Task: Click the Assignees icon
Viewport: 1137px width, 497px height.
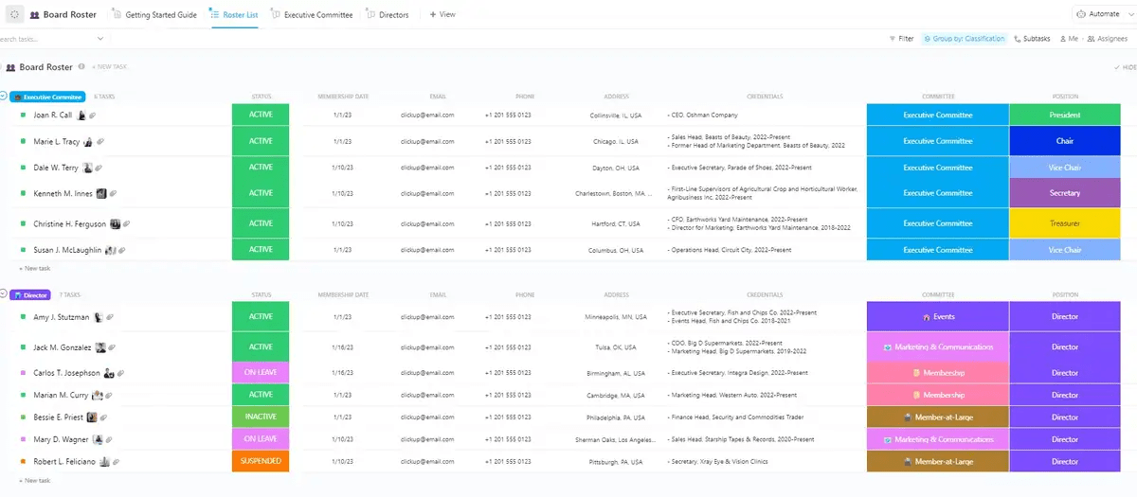Action: [x=1090, y=39]
